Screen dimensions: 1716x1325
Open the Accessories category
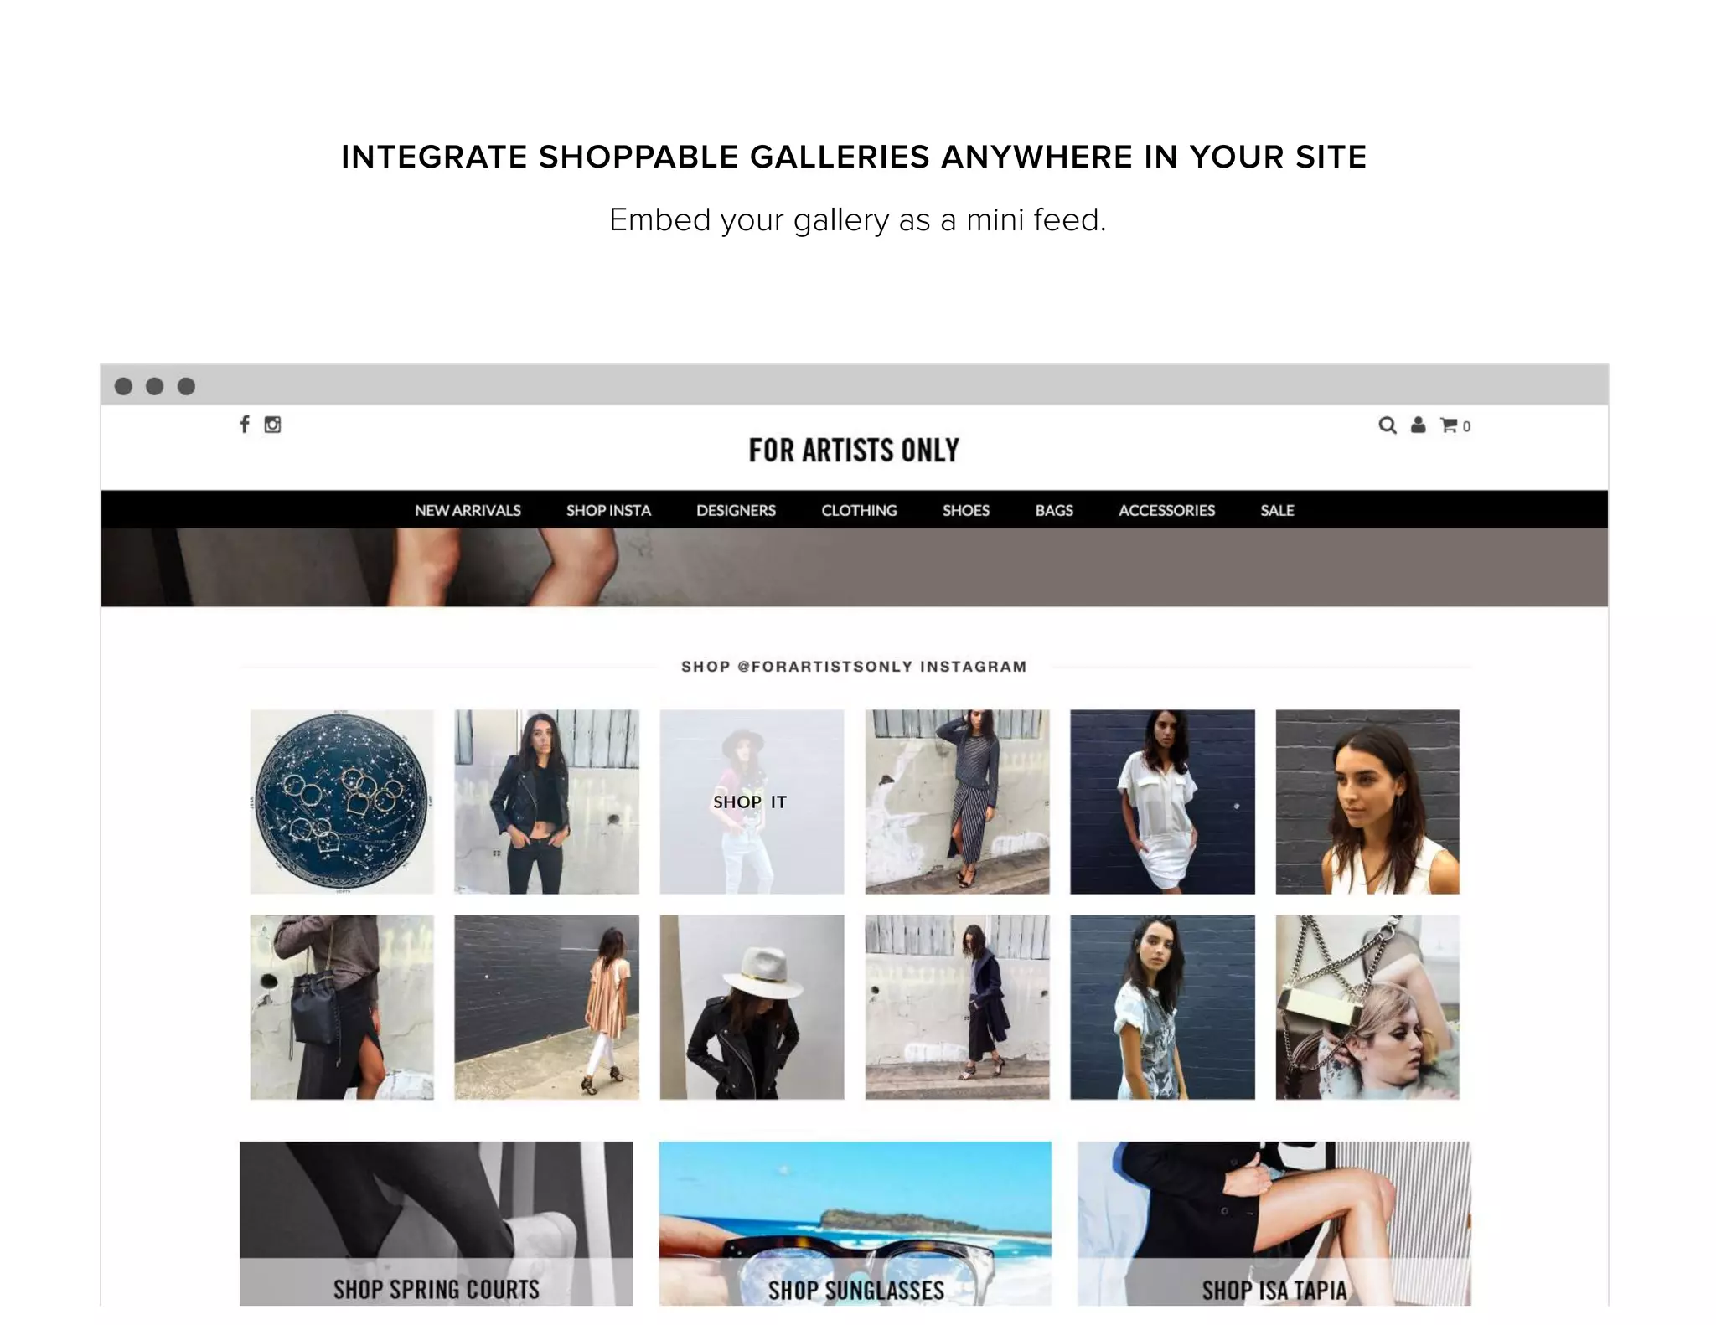pyautogui.click(x=1166, y=510)
